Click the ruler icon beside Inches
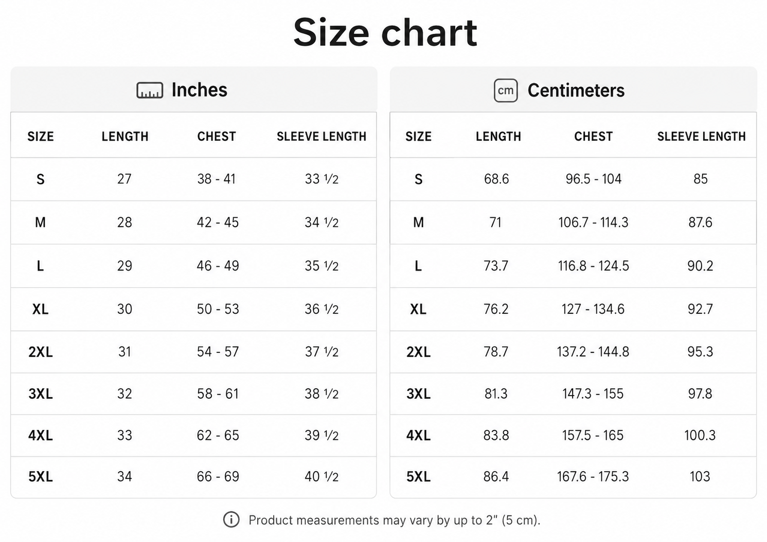Image resolution: width=767 pixels, height=542 pixels. pyautogui.click(x=150, y=90)
